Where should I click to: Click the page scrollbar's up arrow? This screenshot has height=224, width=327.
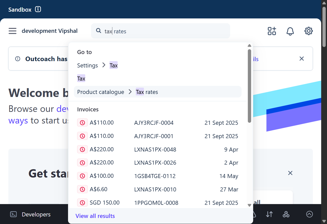[324, 3]
